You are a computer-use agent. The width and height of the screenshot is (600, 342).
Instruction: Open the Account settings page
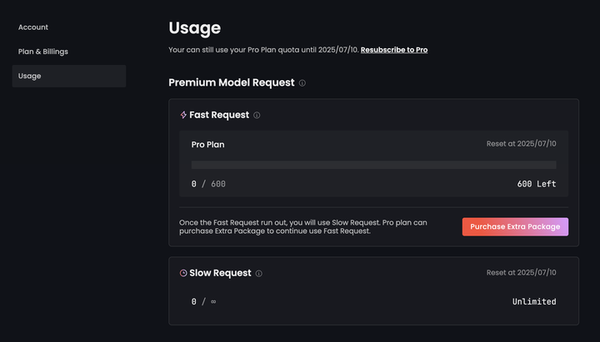(x=33, y=27)
